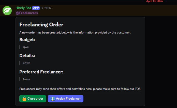This screenshot has height=108, width=177.
Task: Click the APP badge next to Hirely Bot
Action: click(x=36, y=8)
